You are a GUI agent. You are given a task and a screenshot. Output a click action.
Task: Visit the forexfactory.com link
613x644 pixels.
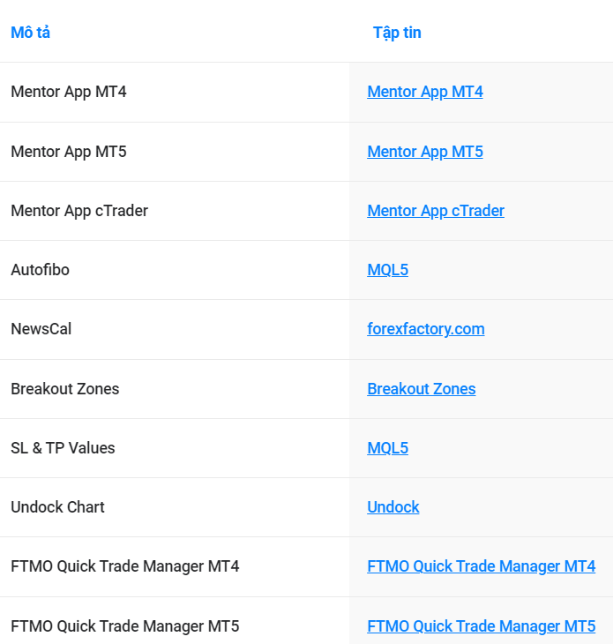[426, 329]
